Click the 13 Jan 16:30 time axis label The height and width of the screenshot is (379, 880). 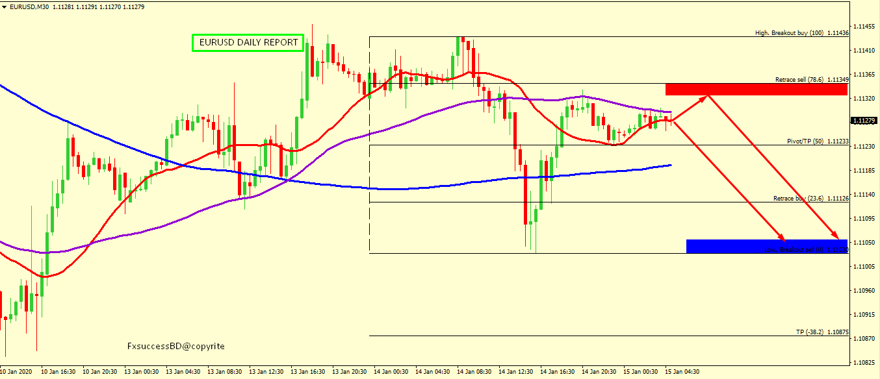pos(308,372)
